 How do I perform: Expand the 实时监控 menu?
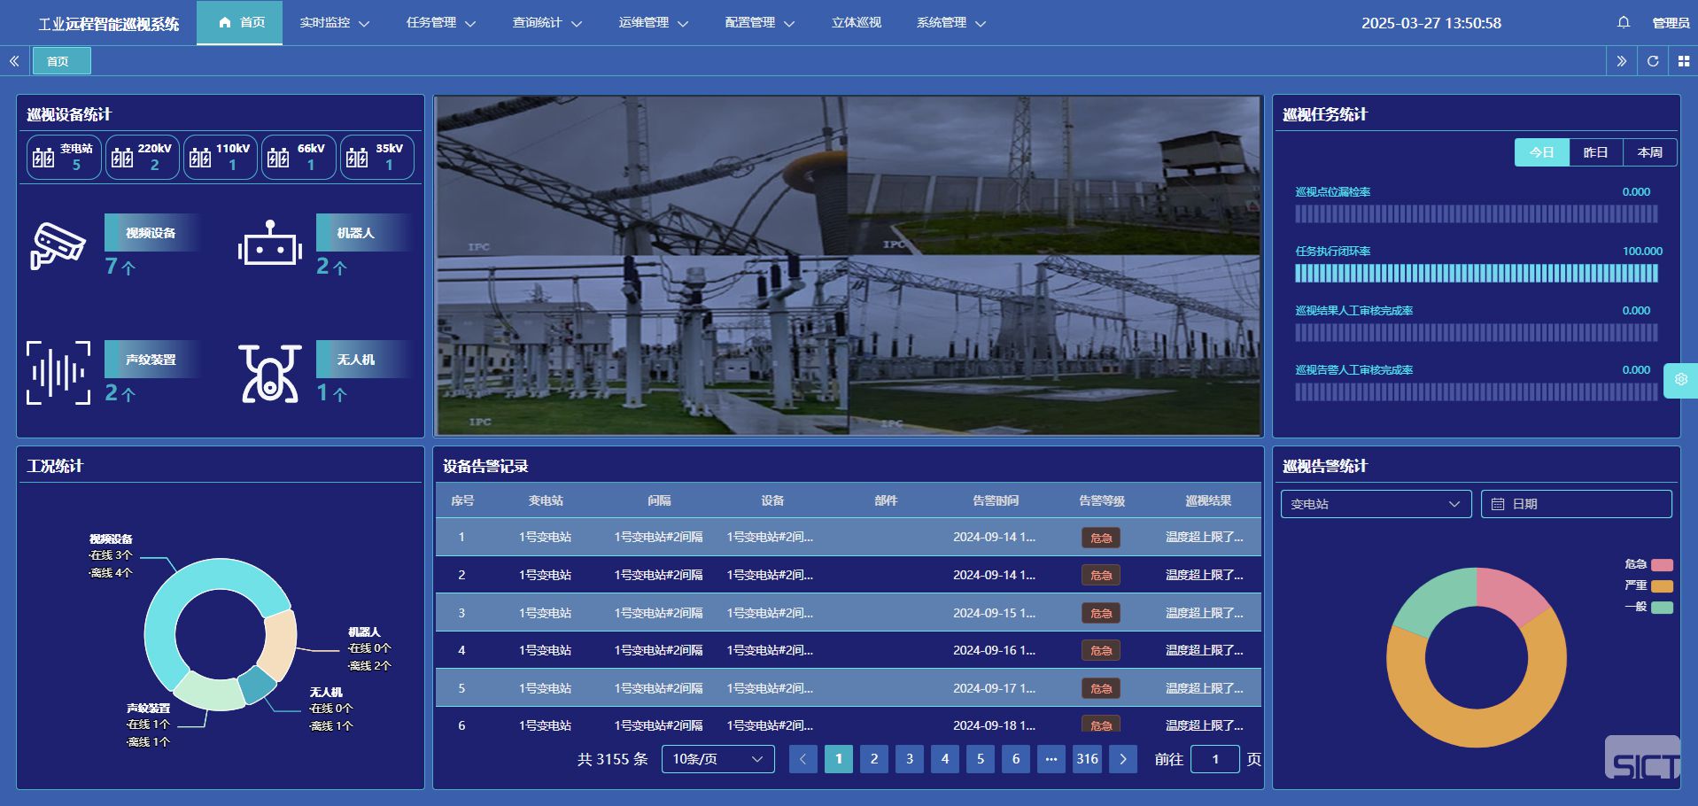(x=334, y=23)
